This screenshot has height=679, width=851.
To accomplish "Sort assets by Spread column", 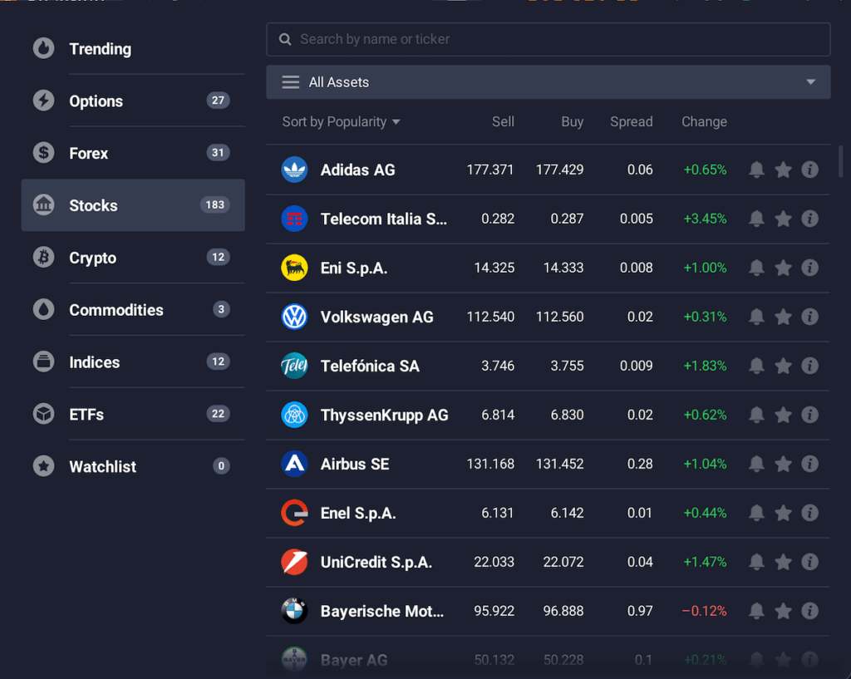I will tap(632, 121).
